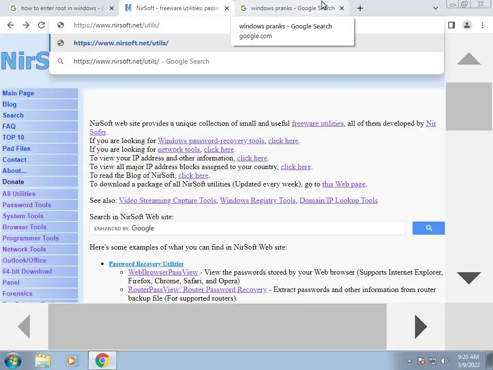Open the FAQ sidebar link
Image resolution: width=493 pixels, height=370 pixels.
[x=9, y=126]
